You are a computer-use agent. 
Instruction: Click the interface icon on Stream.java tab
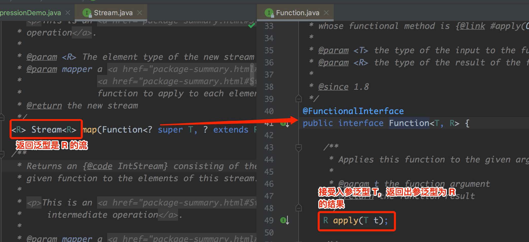click(x=87, y=13)
